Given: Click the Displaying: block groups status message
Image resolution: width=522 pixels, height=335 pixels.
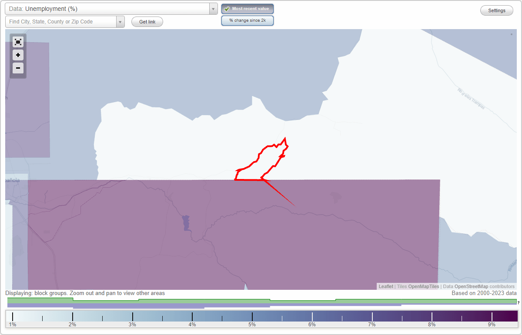Looking at the screenshot, I should [x=85, y=293].
